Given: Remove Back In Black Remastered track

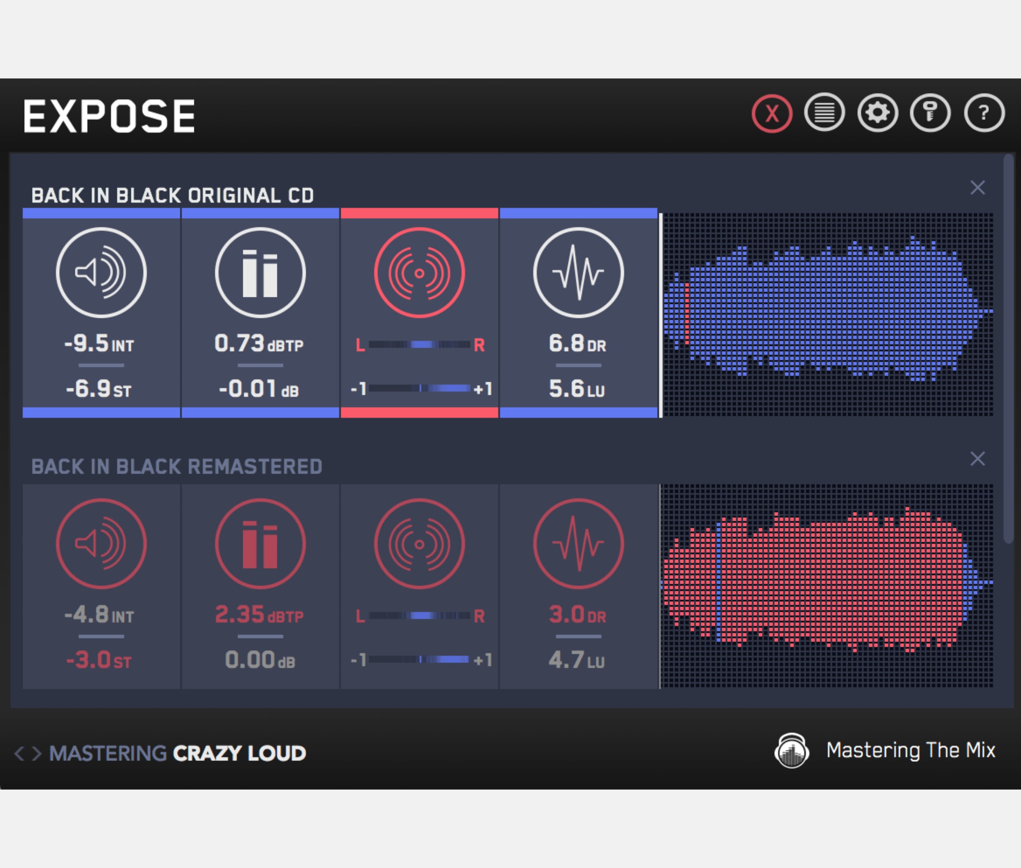Looking at the screenshot, I should (x=977, y=459).
